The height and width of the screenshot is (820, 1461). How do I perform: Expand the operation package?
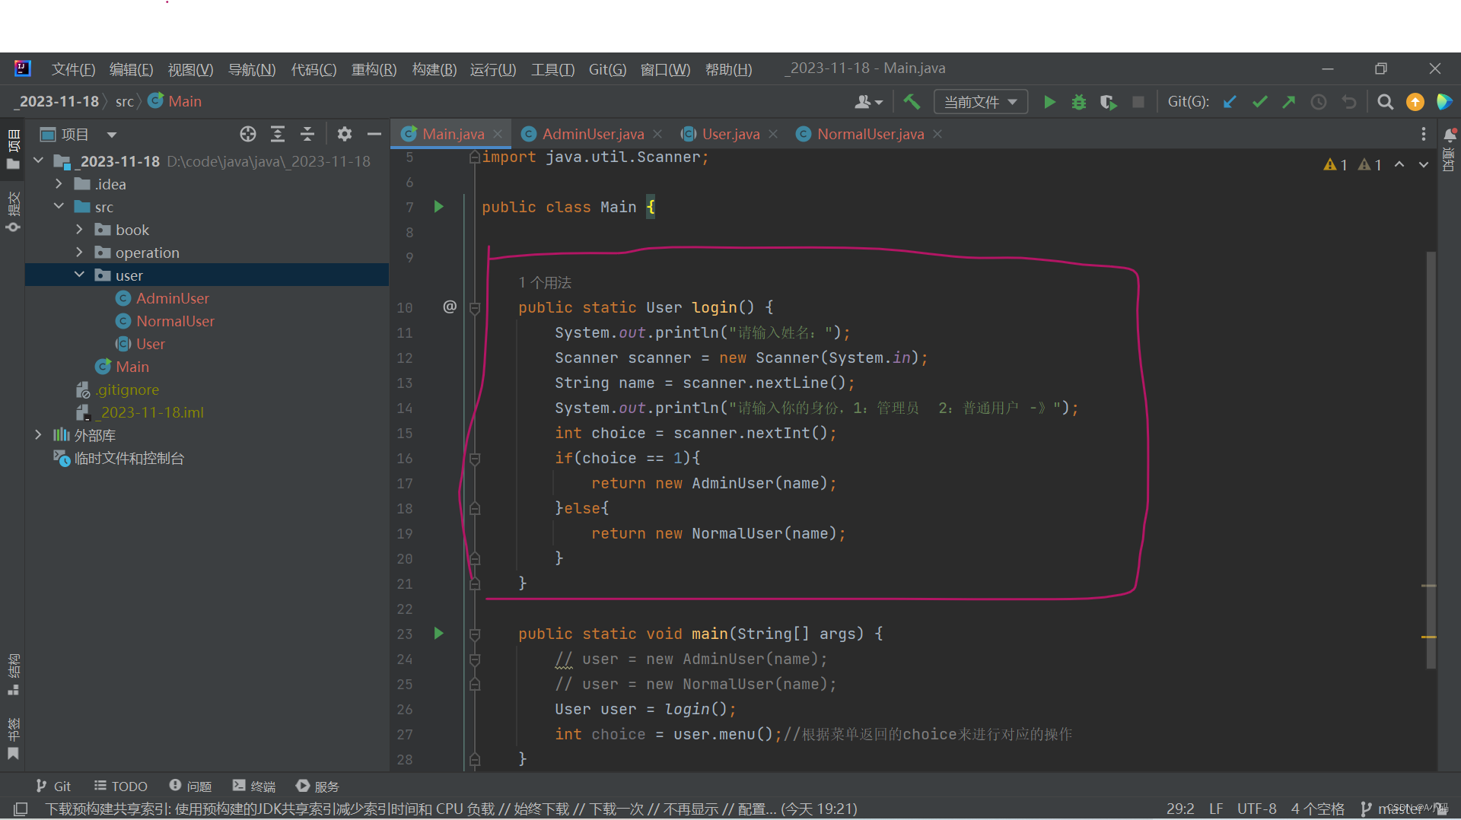[x=79, y=252]
